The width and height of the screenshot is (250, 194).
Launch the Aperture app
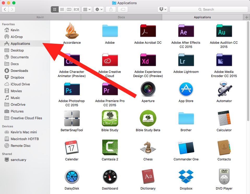point(148,89)
